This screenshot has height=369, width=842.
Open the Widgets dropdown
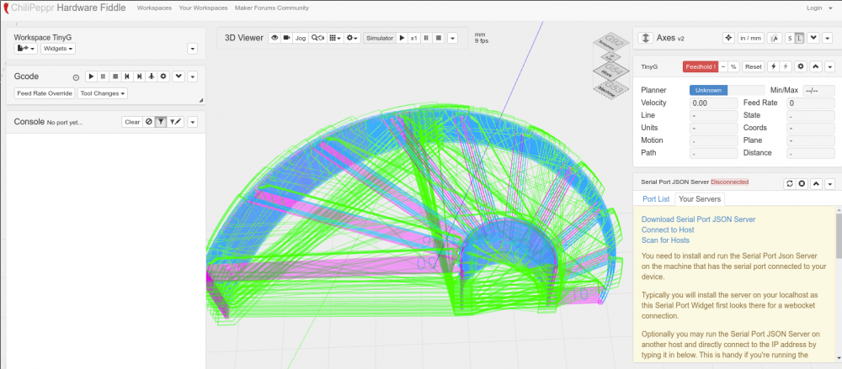pyautogui.click(x=58, y=49)
